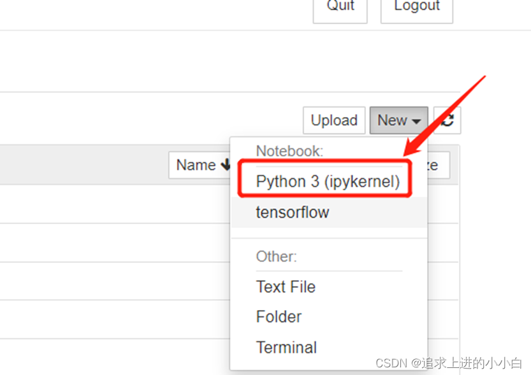Image resolution: width=531 pixels, height=375 pixels.
Task: Click the Logout button
Action: (x=416, y=6)
